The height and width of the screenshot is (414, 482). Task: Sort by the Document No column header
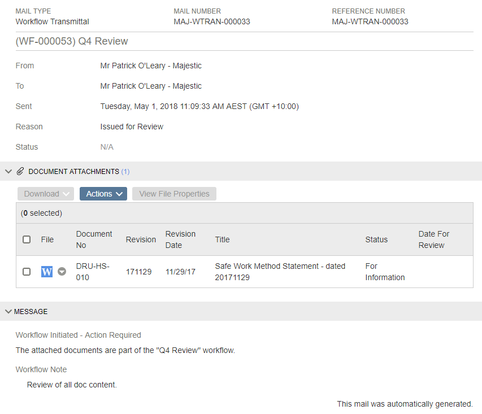click(94, 239)
